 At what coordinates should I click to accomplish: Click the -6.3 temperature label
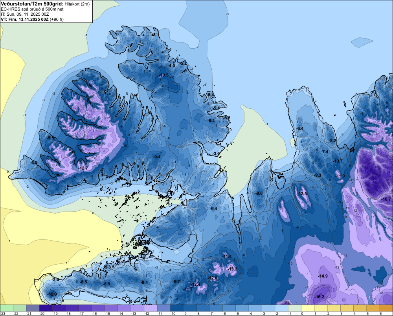point(227,118)
